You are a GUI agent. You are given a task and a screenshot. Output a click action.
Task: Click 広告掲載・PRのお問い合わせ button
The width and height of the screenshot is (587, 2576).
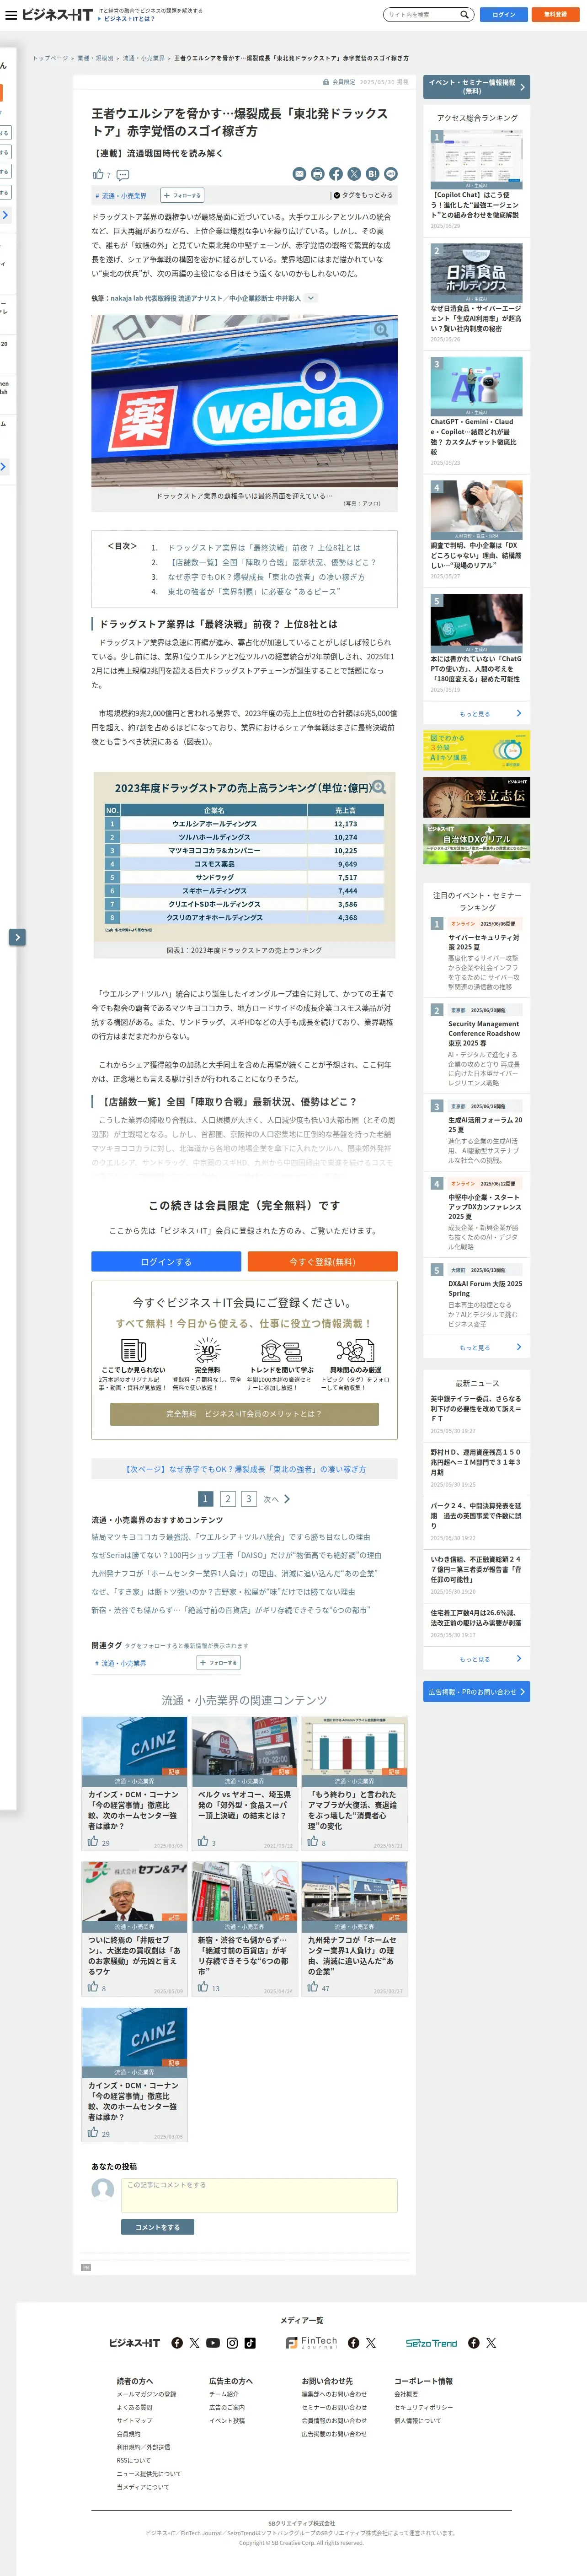pyautogui.click(x=476, y=1692)
